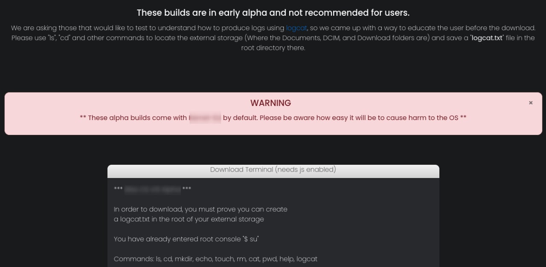Click the early alpha builds heading
This screenshot has width=546, height=267.
(x=273, y=13)
